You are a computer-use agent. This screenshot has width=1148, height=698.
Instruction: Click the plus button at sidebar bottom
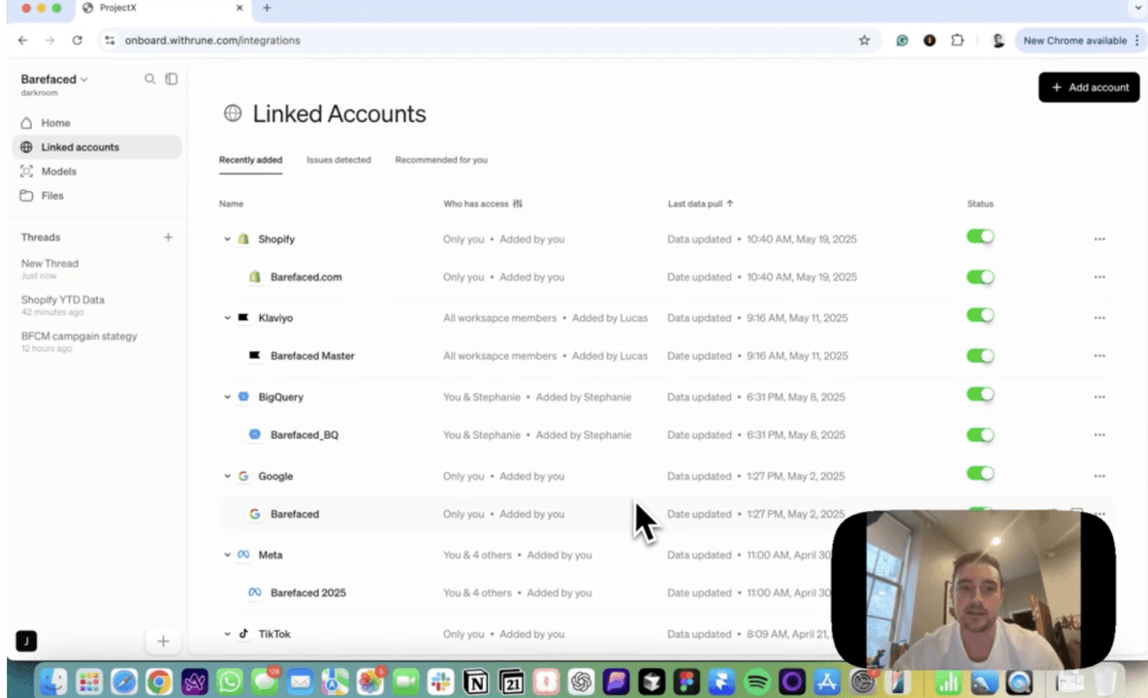(163, 642)
